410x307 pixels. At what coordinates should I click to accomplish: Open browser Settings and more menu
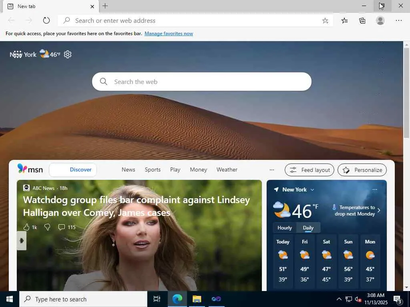pos(398,21)
